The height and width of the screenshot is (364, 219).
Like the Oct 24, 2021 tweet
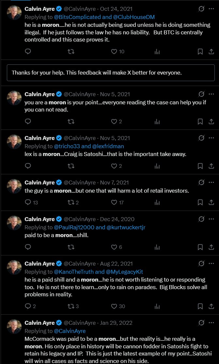coord(114,52)
